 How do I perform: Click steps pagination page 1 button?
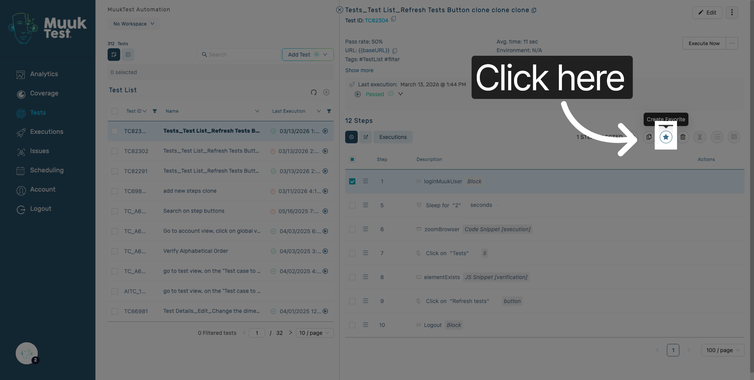pos(673,350)
